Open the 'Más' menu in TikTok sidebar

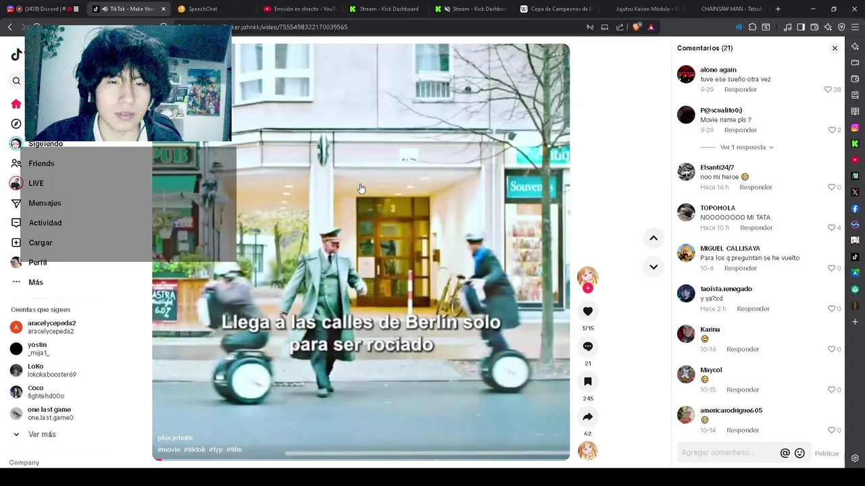pos(36,282)
